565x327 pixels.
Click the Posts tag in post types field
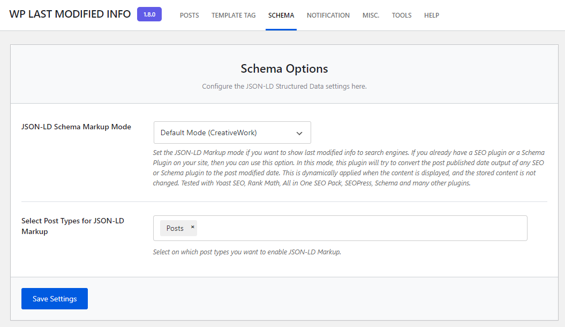click(179, 228)
